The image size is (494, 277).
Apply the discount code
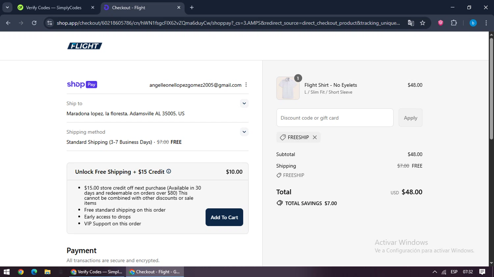click(410, 118)
